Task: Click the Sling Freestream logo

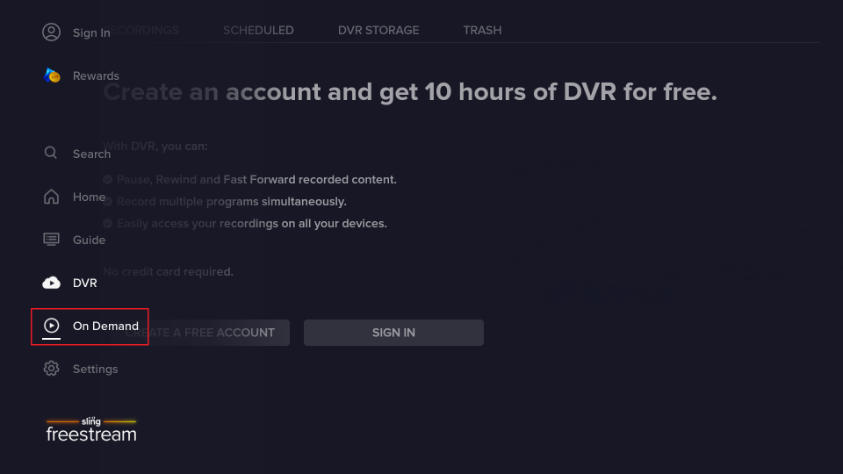Action: (x=90, y=429)
